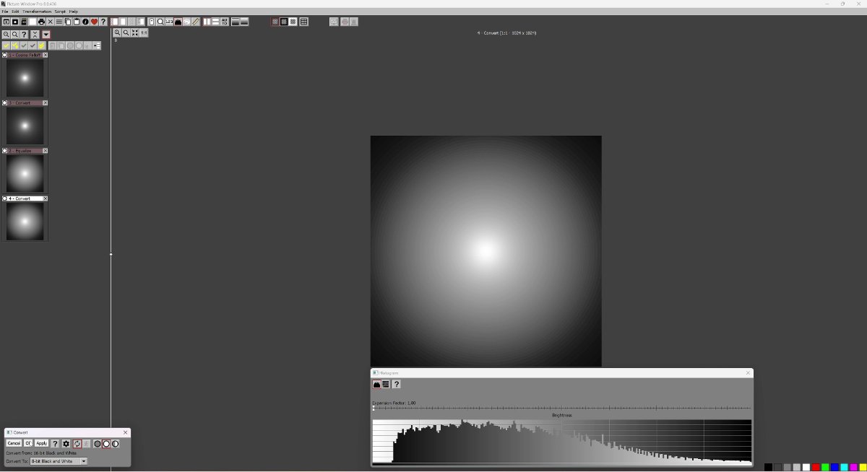Viewport: 867px width, 472px height.
Task: Click Cancel in the Convert dialog
Action: (14, 444)
